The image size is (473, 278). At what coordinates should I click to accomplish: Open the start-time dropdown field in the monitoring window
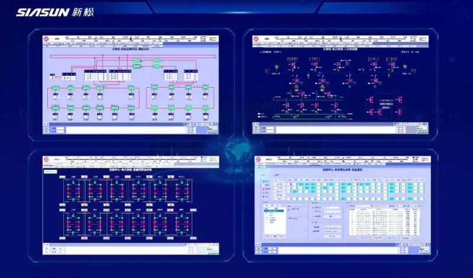pos(332,227)
